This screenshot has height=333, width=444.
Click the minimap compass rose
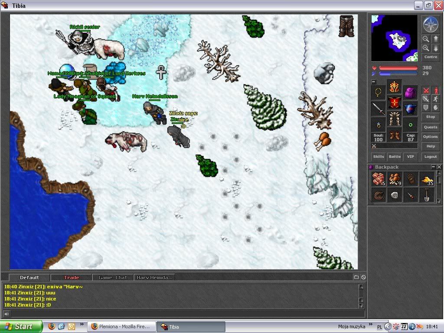pos(431,24)
